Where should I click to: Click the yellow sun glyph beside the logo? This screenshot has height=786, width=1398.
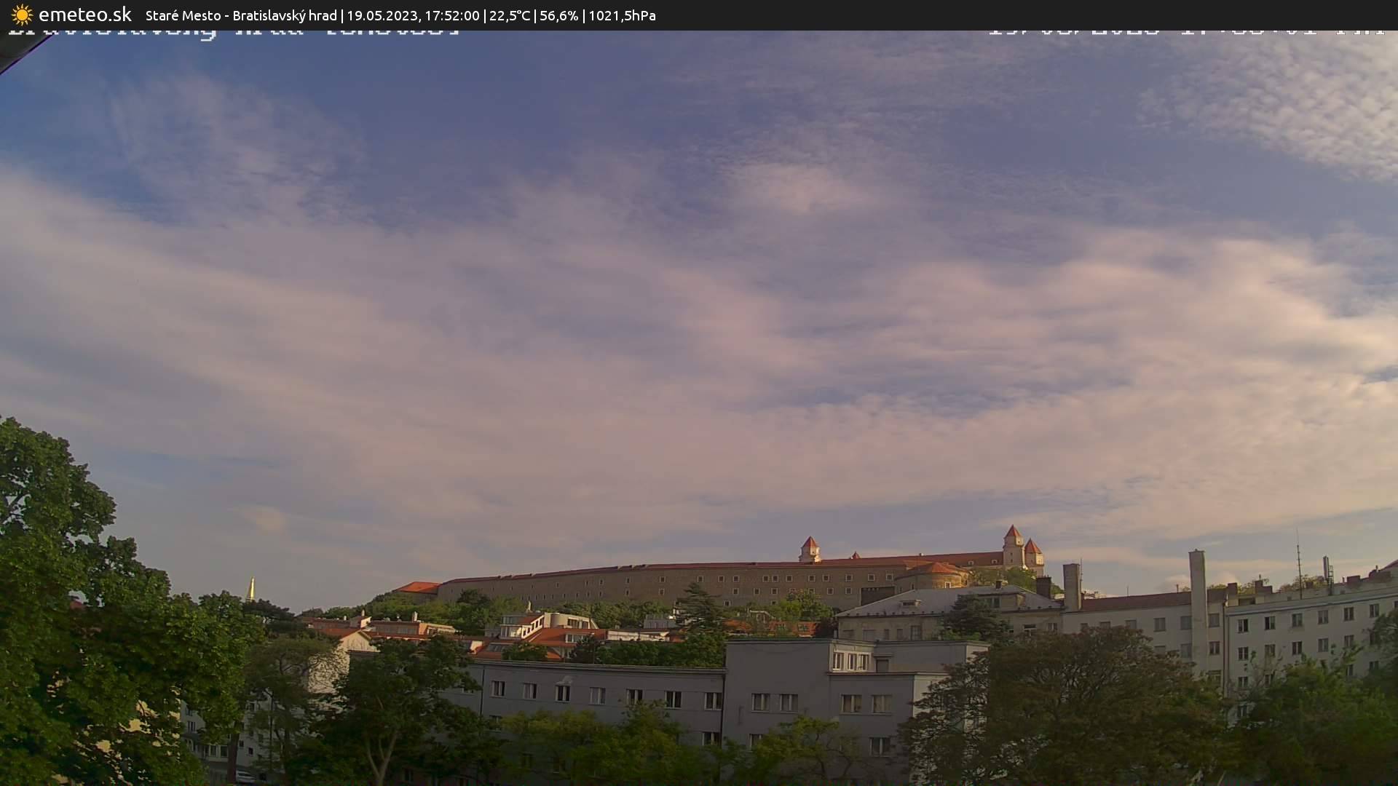click(x=20, y=15)
